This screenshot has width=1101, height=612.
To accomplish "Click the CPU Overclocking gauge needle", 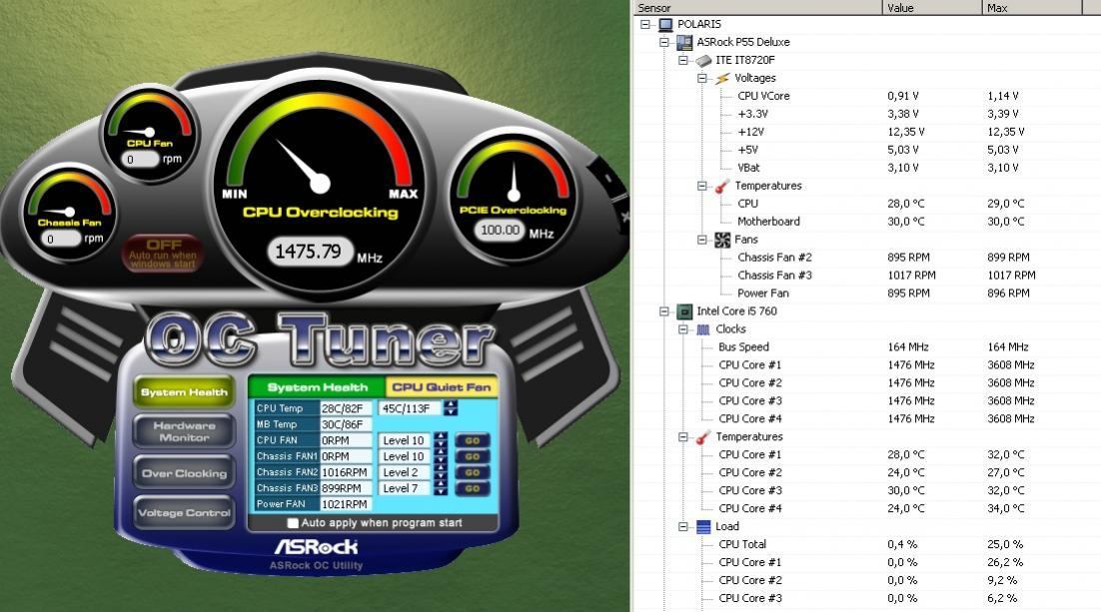I will point(302,165).
